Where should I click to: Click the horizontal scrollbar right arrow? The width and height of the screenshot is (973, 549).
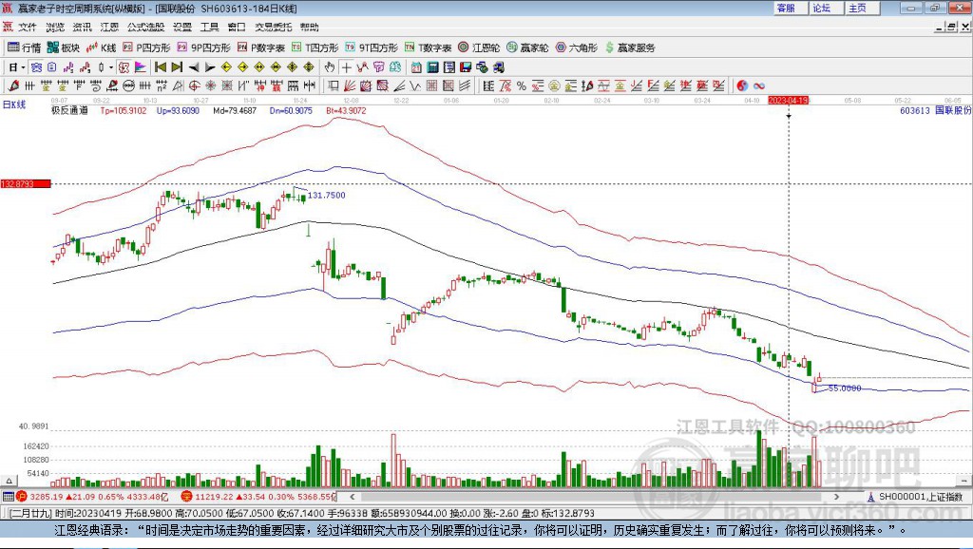[x=836, y=496]
